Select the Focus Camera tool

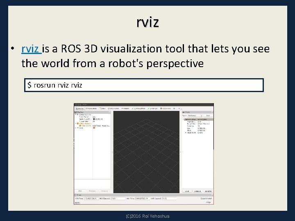click(x=113, y=108)
